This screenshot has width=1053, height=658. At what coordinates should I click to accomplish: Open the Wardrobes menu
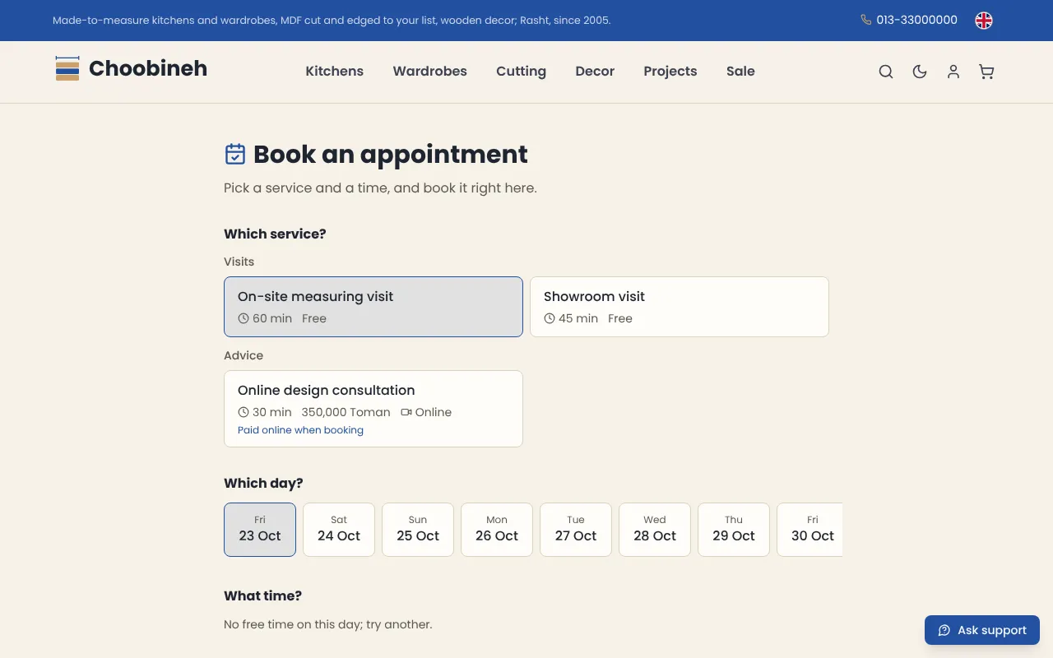(430, 72)
